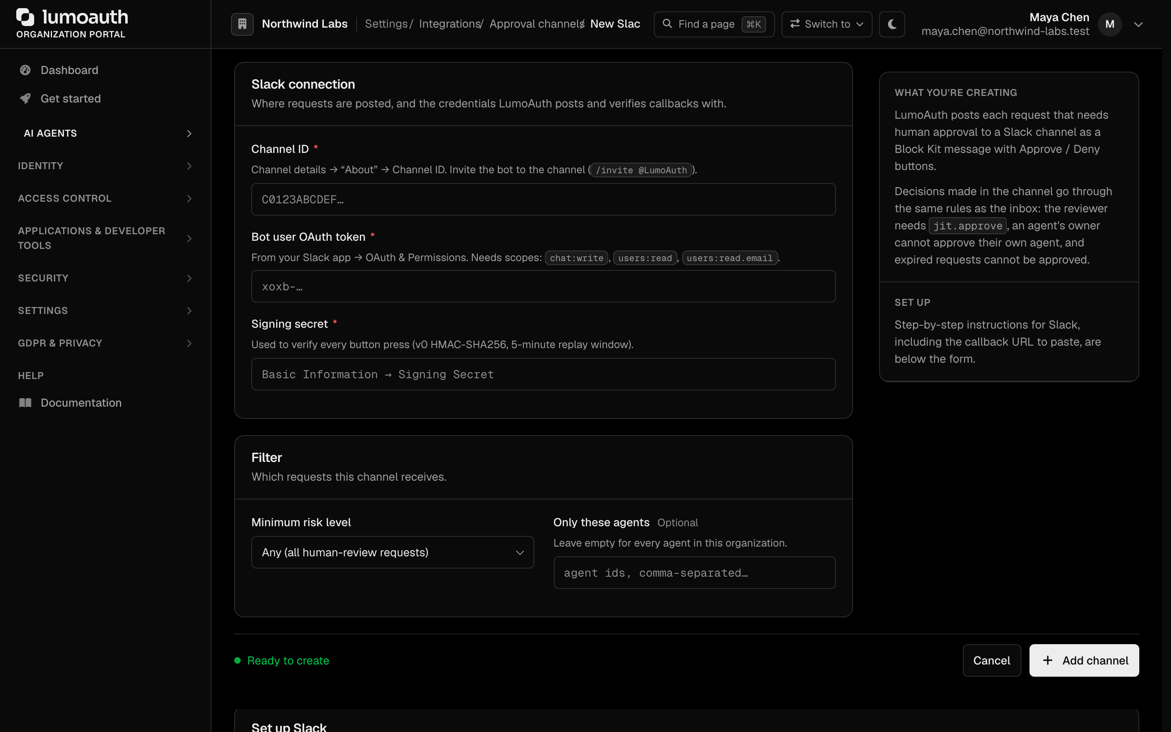The height and width of the screenshot is (732, 1171).
Task: Expand the GDPR & Privacy section
Action: tap(105, 343)
